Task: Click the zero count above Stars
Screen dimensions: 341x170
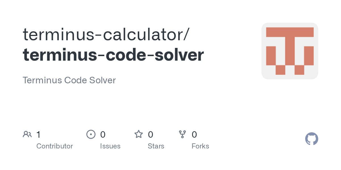Action: pos(151,135)
